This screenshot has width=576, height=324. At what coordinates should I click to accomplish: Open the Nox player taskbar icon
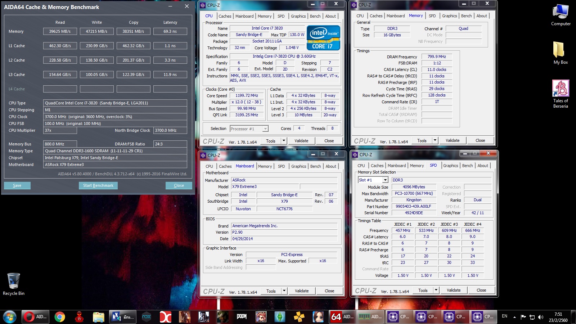coord(147,317)
